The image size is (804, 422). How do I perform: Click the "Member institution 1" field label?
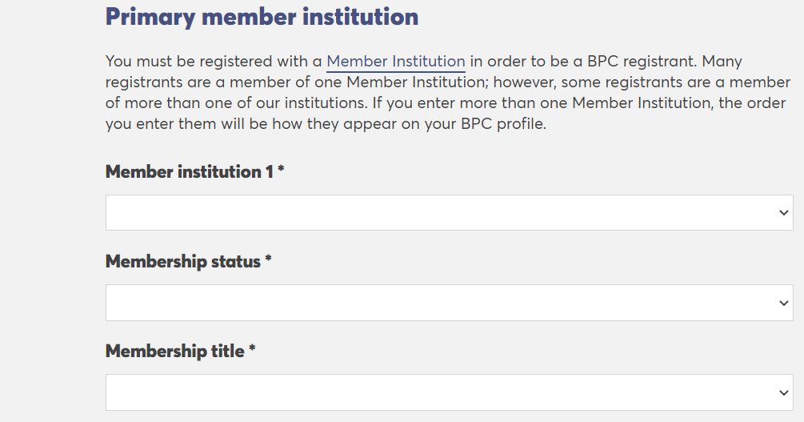point(189,171)
